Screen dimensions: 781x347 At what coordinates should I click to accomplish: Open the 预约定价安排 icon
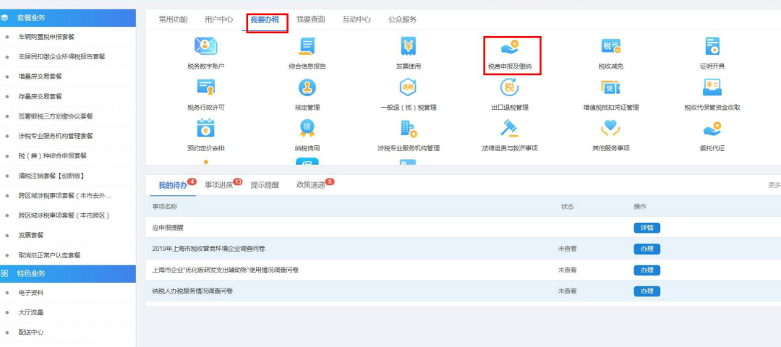click(205, 128)
